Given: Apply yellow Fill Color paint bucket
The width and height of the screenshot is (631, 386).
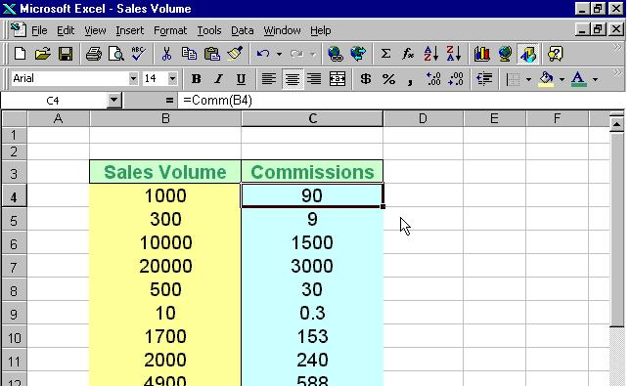Looking at the screenshot, I should (x=546, y=79).
